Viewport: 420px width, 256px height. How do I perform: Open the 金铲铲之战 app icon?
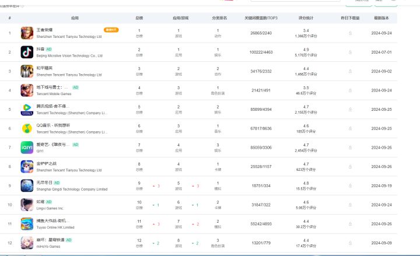coord(27,167)
